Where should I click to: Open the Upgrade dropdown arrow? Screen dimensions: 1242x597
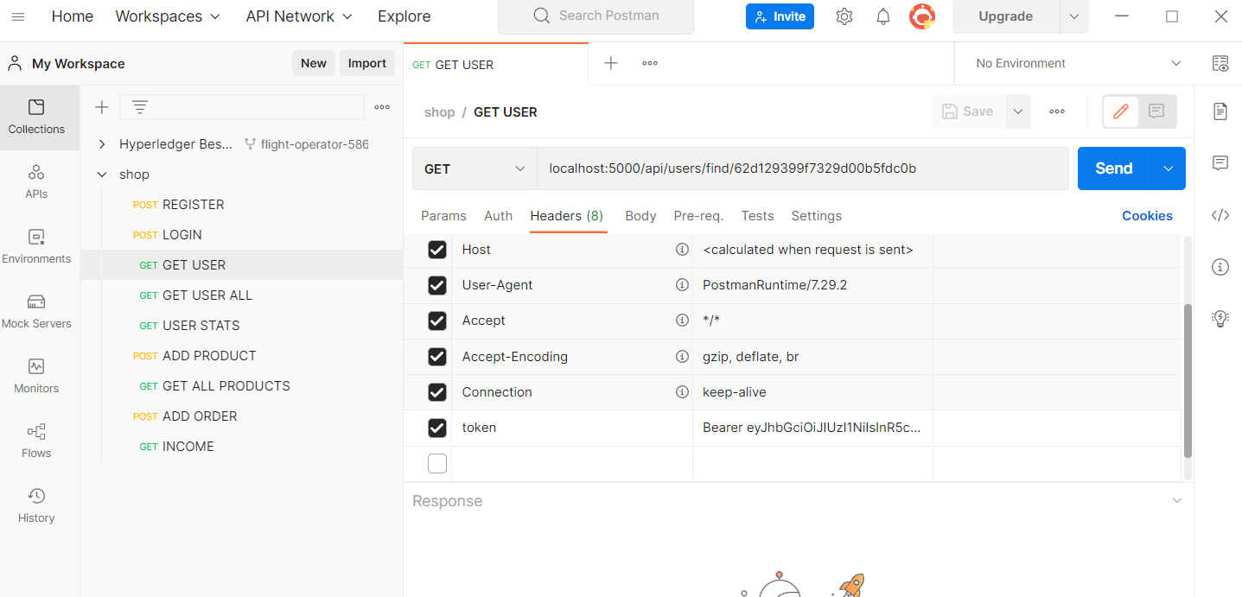[x=1074, y=16]
